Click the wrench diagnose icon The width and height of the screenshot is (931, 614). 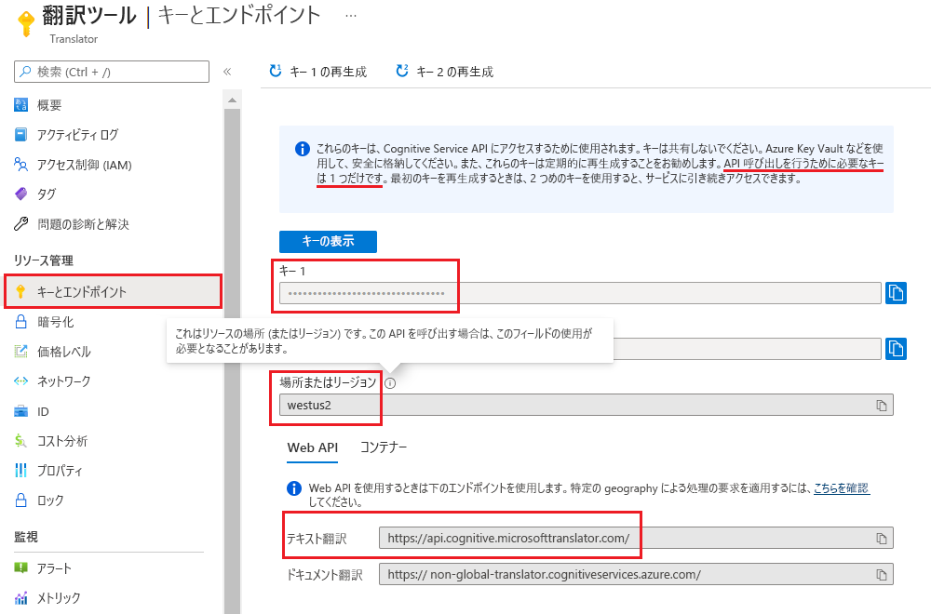[x=20, y=223]
